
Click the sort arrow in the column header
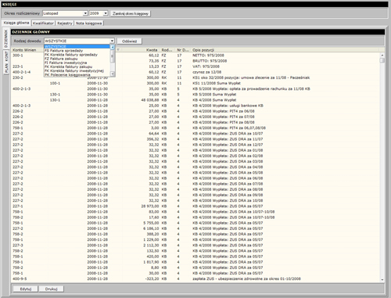click(118, 50)
